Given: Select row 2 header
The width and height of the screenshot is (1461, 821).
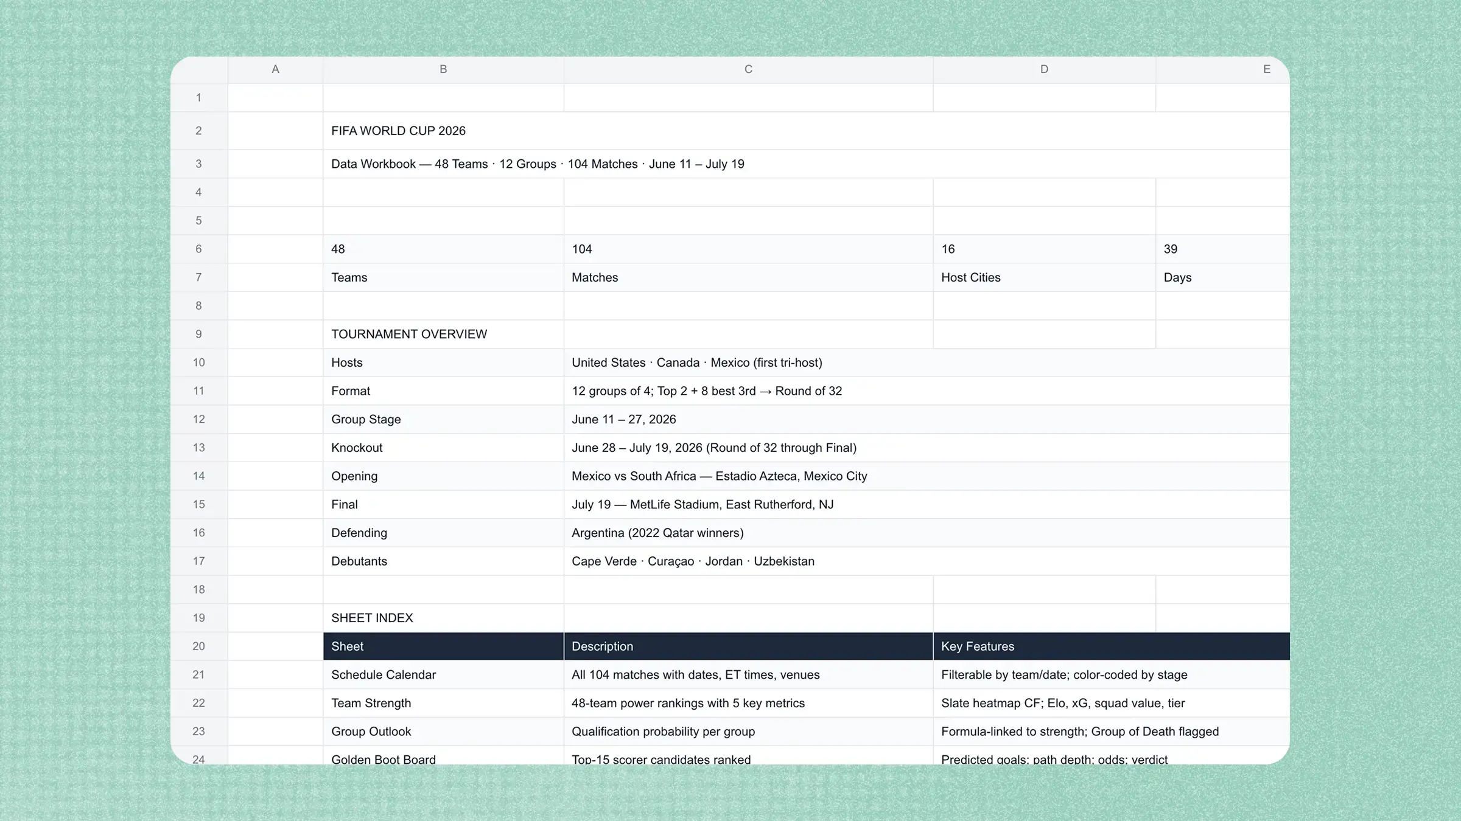Looking at the screenshot, I should coord(199,131).
